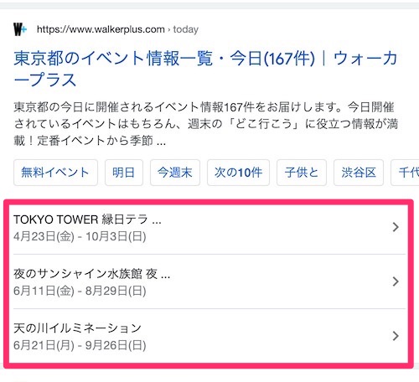Select the 子供と chip
Screen dimensions: 419x382
tap(302, 173)
